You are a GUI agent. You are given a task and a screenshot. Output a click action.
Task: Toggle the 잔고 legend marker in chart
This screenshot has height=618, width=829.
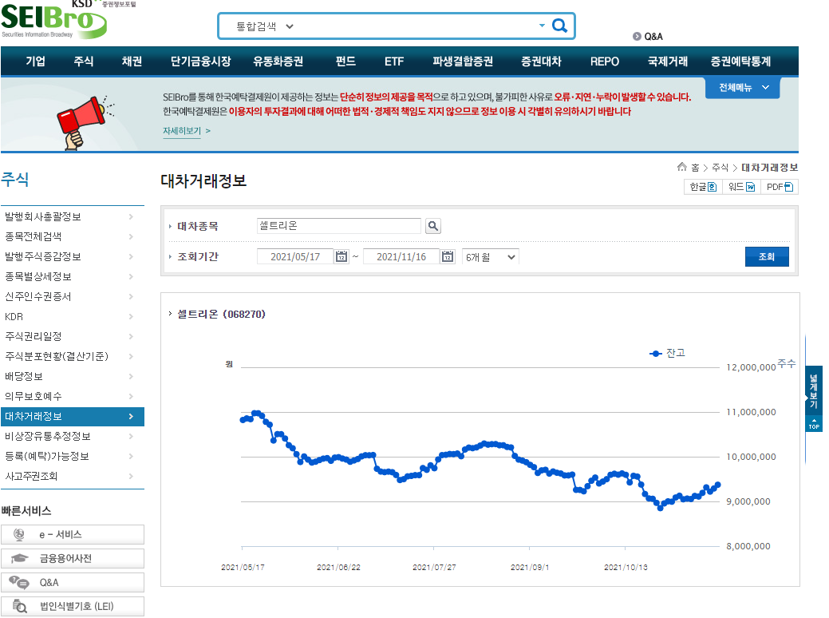click(656, 354)
